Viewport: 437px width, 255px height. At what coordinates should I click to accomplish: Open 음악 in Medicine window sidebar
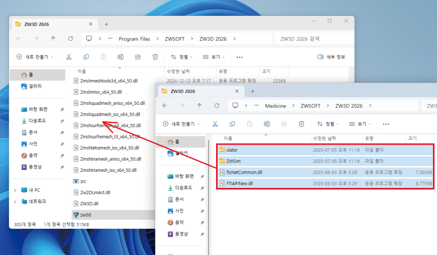pyautogui.click(x=176, y=222)
